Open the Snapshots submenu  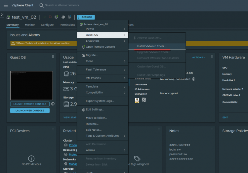[x=103, y=41]
